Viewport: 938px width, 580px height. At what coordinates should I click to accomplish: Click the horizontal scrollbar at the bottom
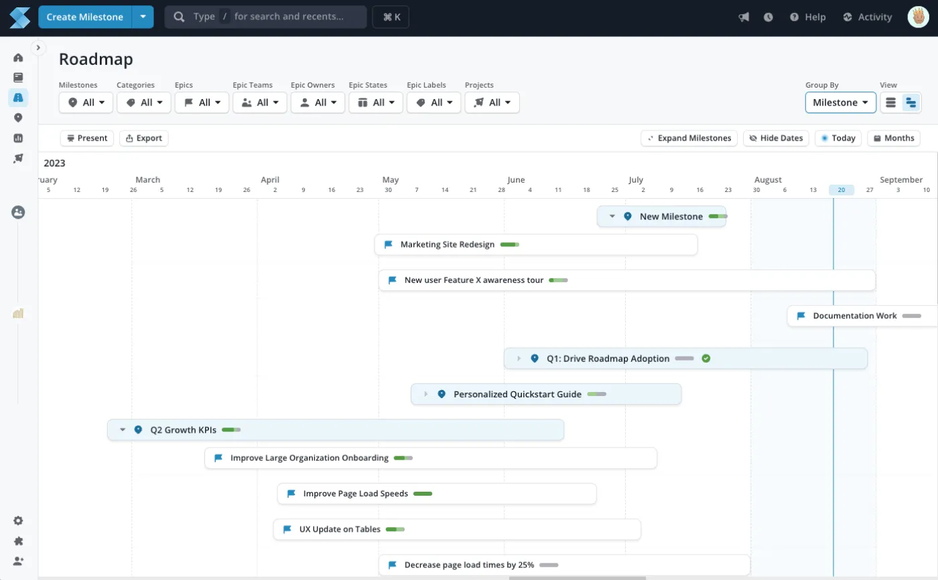point(577,577)
